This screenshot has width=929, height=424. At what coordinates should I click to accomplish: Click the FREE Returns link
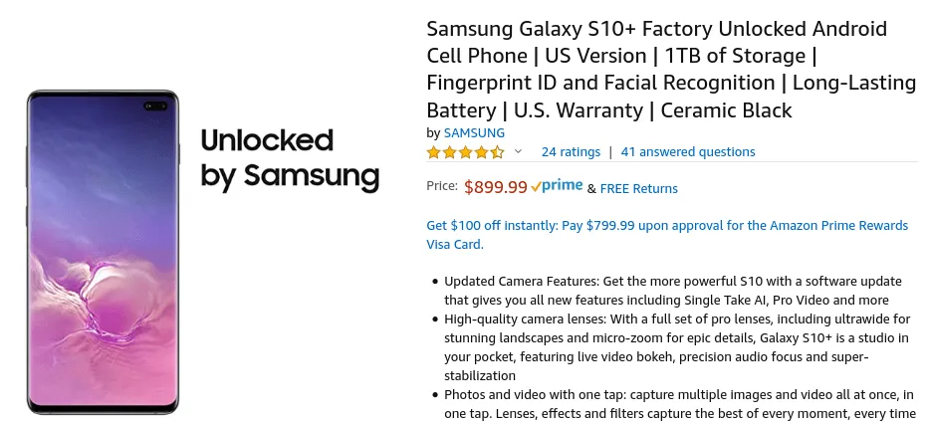[x=639, y=189]
